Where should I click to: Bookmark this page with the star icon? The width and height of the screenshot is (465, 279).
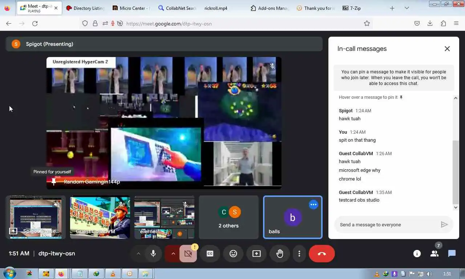(367, 23)
